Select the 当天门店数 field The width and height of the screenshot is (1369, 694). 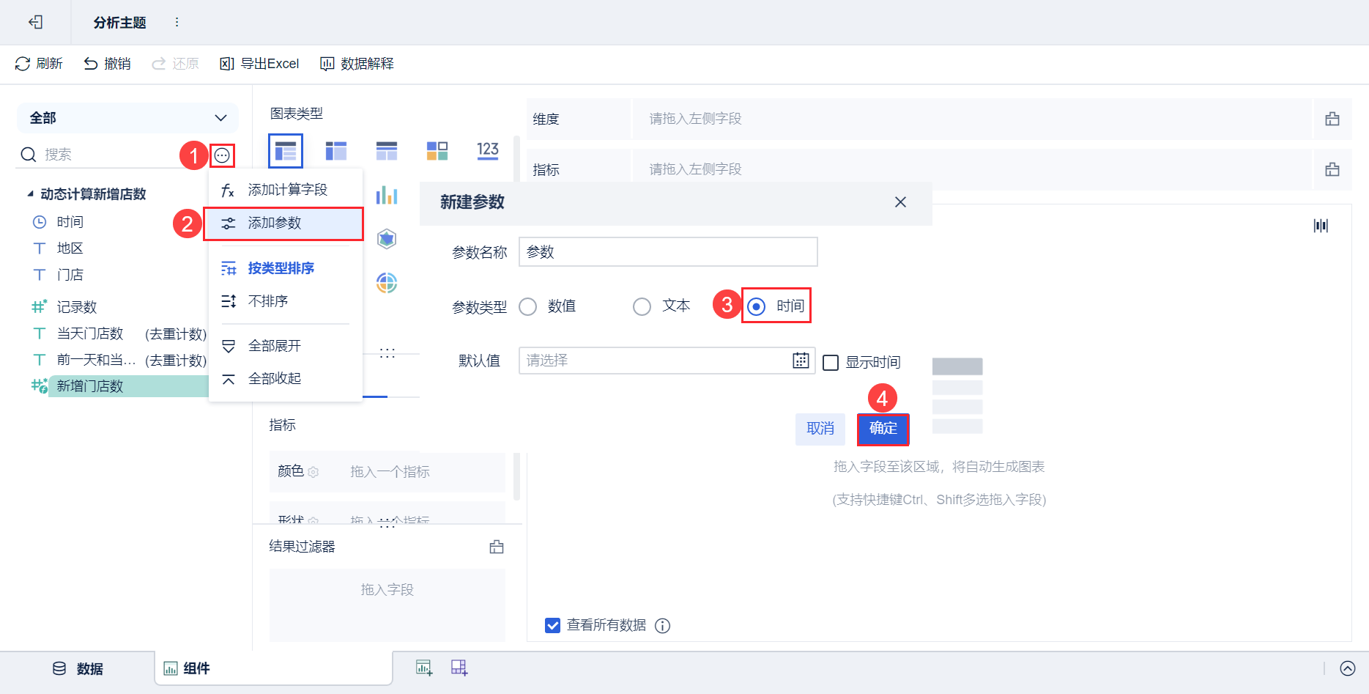[90, 333]
